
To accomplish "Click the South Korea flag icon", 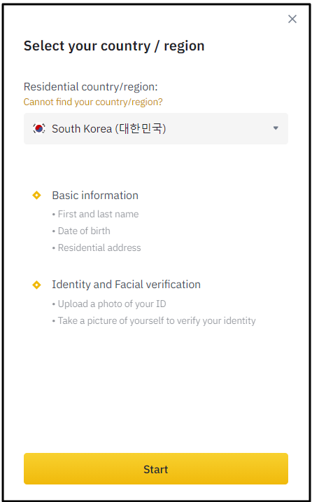I will [x=39, y=128].
